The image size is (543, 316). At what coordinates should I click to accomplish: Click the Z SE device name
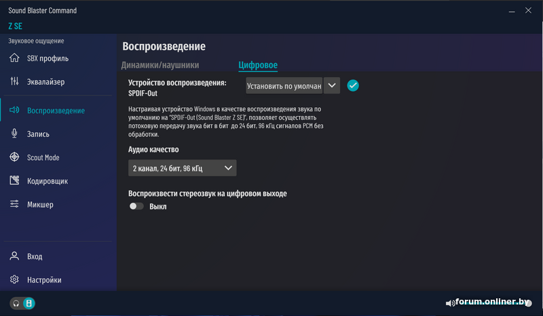(x=15, y=26)
